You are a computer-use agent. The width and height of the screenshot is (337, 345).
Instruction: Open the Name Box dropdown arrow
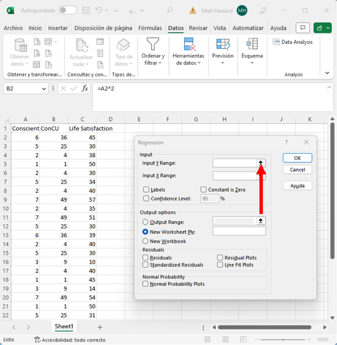click(x=44, y=89)
